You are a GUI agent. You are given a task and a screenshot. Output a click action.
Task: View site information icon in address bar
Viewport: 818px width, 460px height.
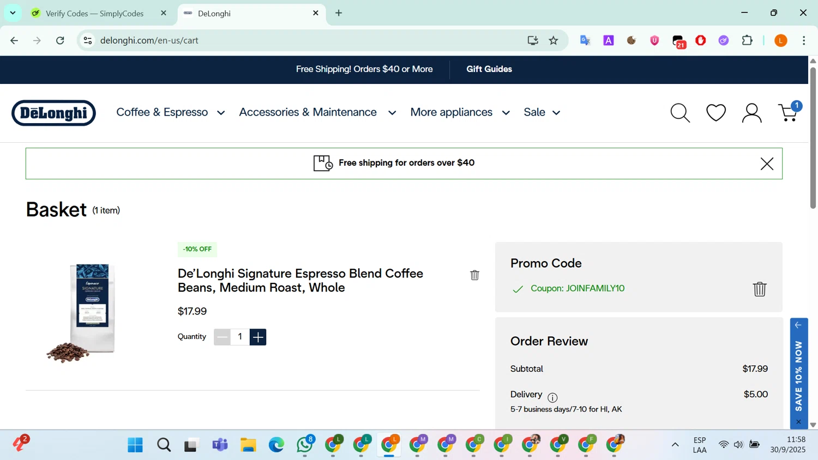point(88,40)
